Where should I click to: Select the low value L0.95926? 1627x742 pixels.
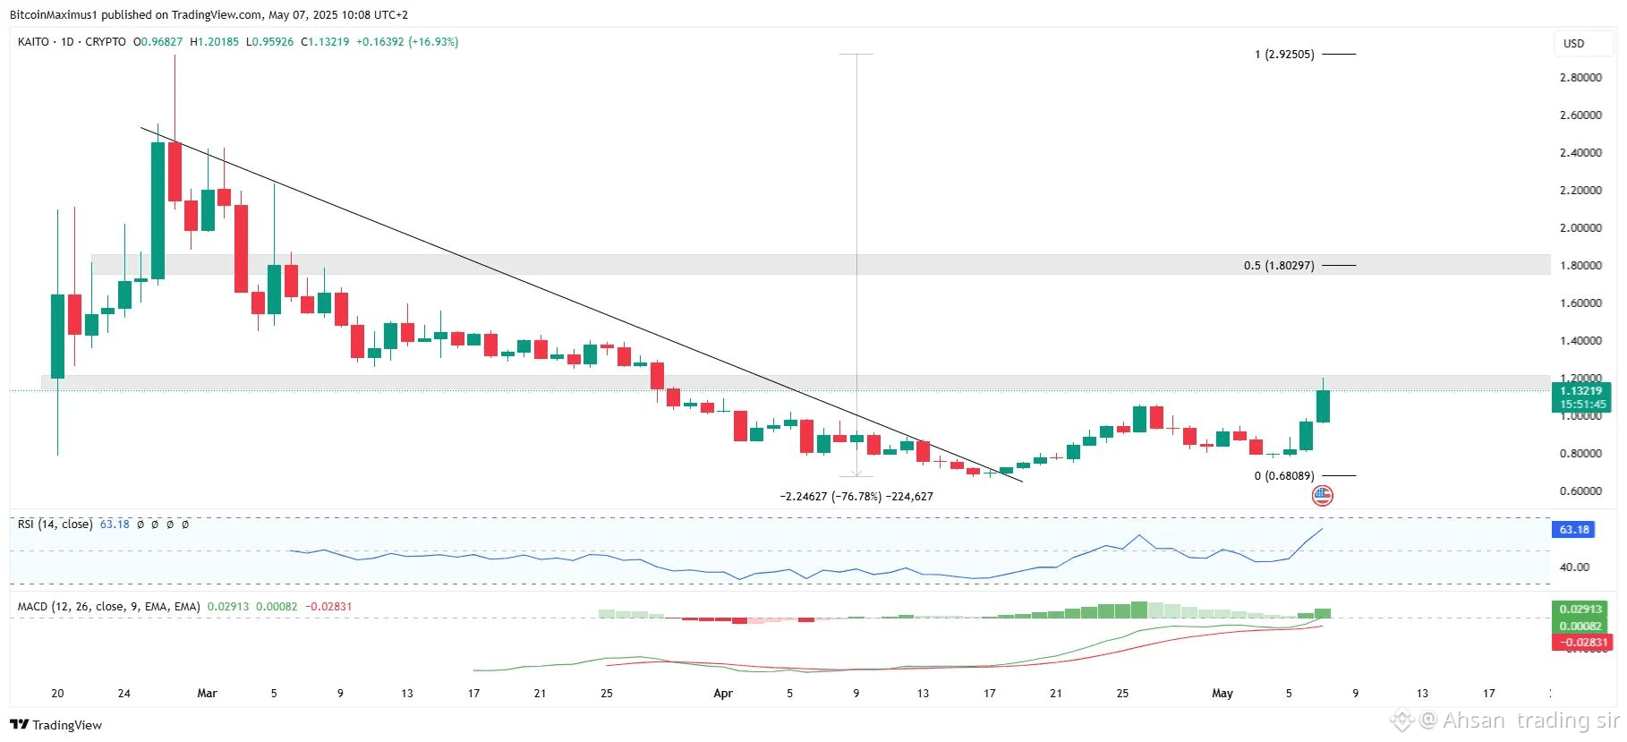[x=269, y=42]
